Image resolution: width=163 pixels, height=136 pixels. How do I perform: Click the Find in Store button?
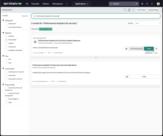click(141, 10)
